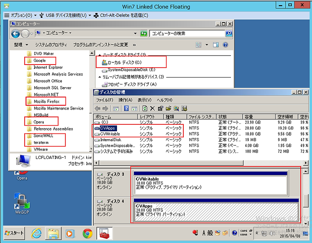This screenshot has height=243, width=312.
Task: Open the ヘルプ(H) menu in Disk Management
Action: (164, 100)
